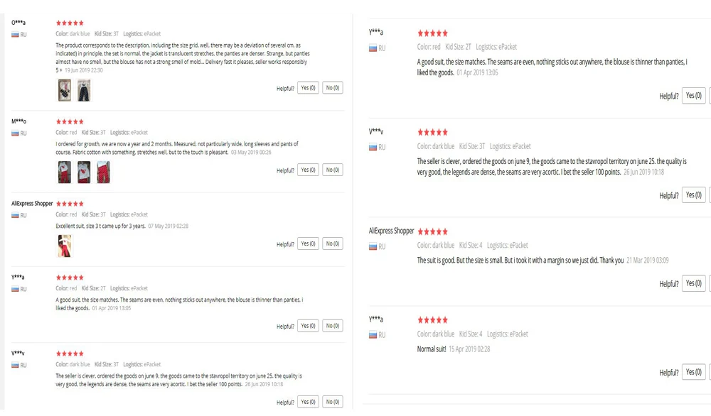The image size is (711, 416).
Task: Open second photo in O***a review
Action: (84, 89)
